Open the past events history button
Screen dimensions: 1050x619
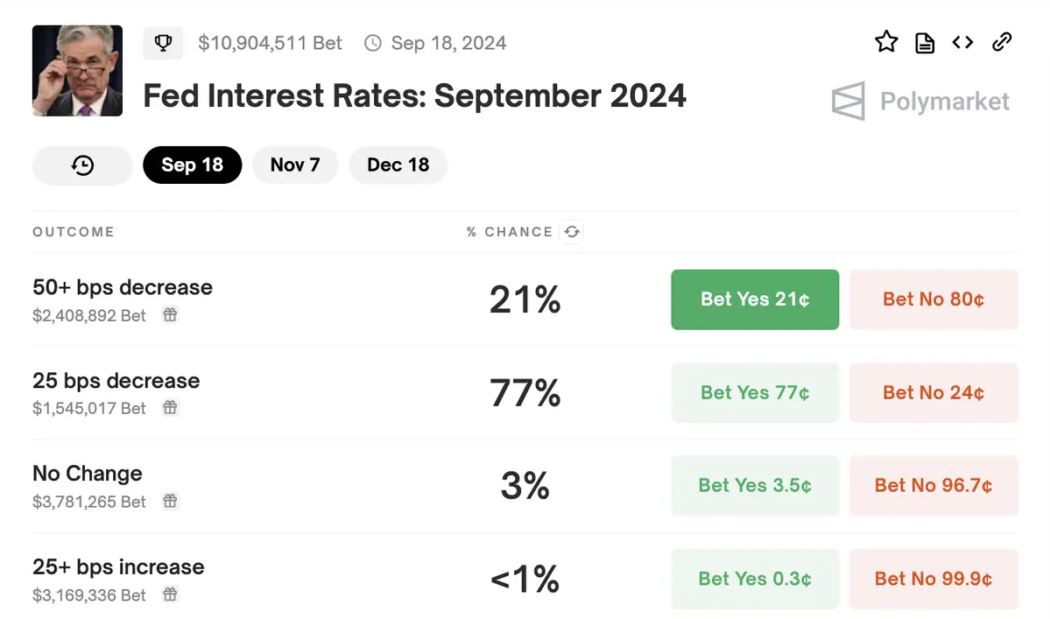tap(82, 165)
